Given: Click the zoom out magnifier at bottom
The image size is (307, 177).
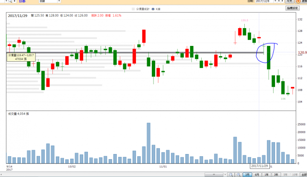Looking at the screenshot, I should (x=231, y=174).
